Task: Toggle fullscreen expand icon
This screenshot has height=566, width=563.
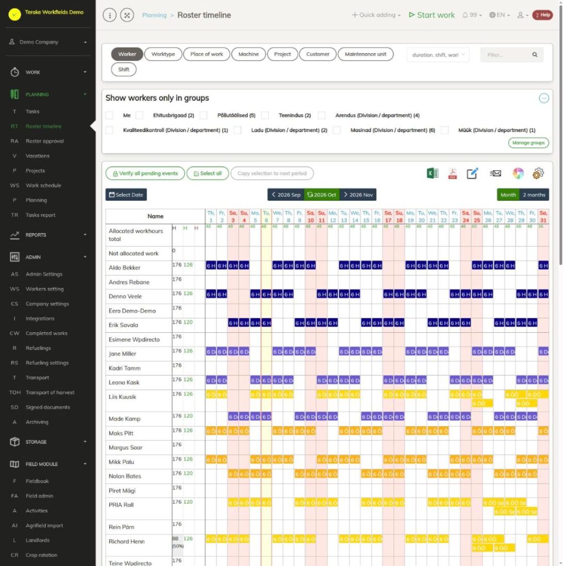Action: (x=127, y=15)
